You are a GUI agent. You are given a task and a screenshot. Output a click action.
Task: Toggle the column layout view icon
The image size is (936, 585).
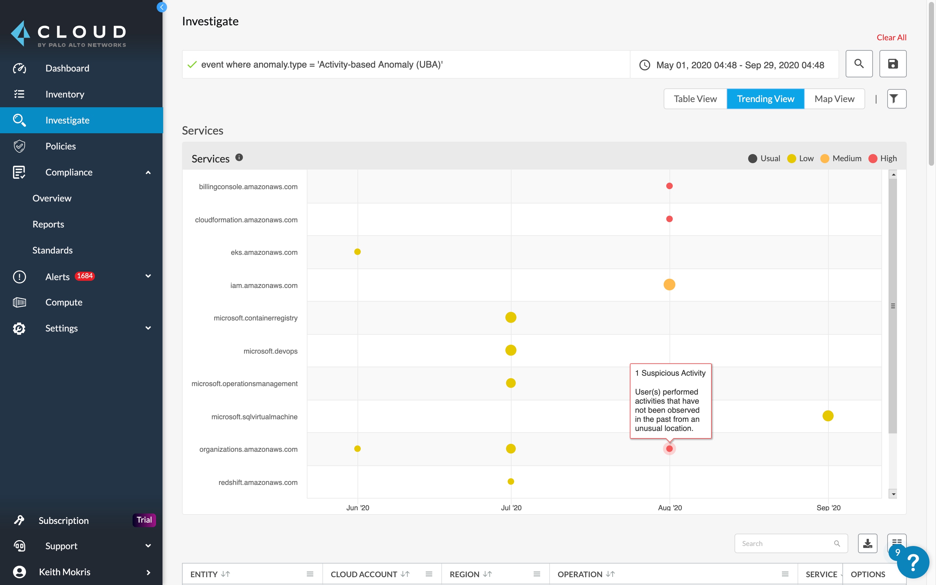coord(897,543)
